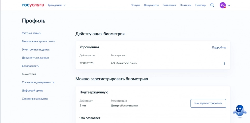Click the date 22.08.2026

pos(86,63)
